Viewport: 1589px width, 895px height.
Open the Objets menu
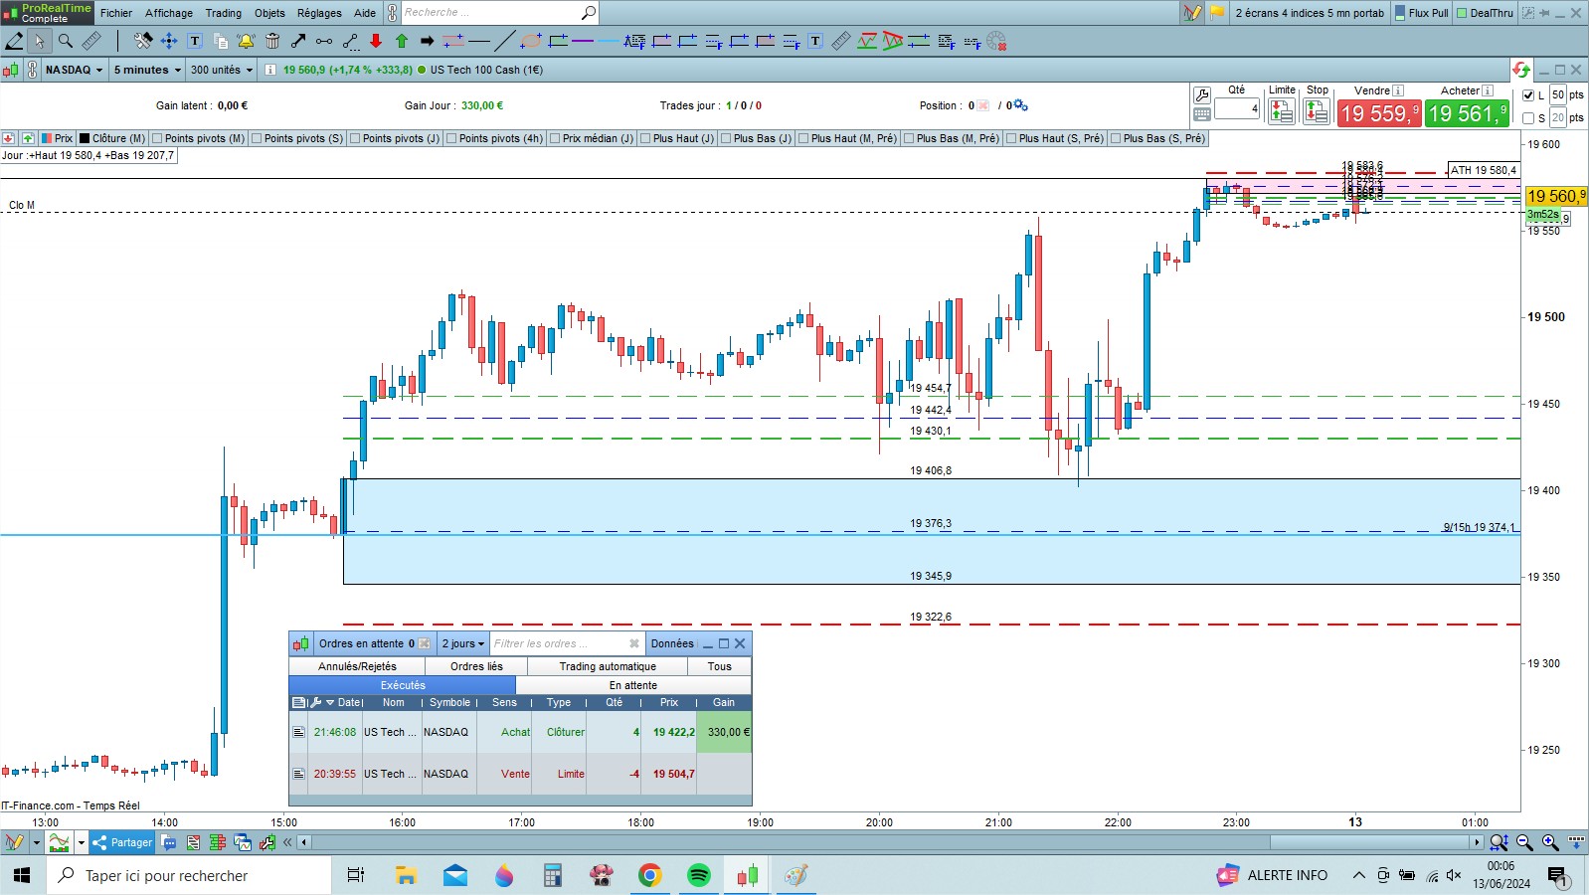(269, 13)
